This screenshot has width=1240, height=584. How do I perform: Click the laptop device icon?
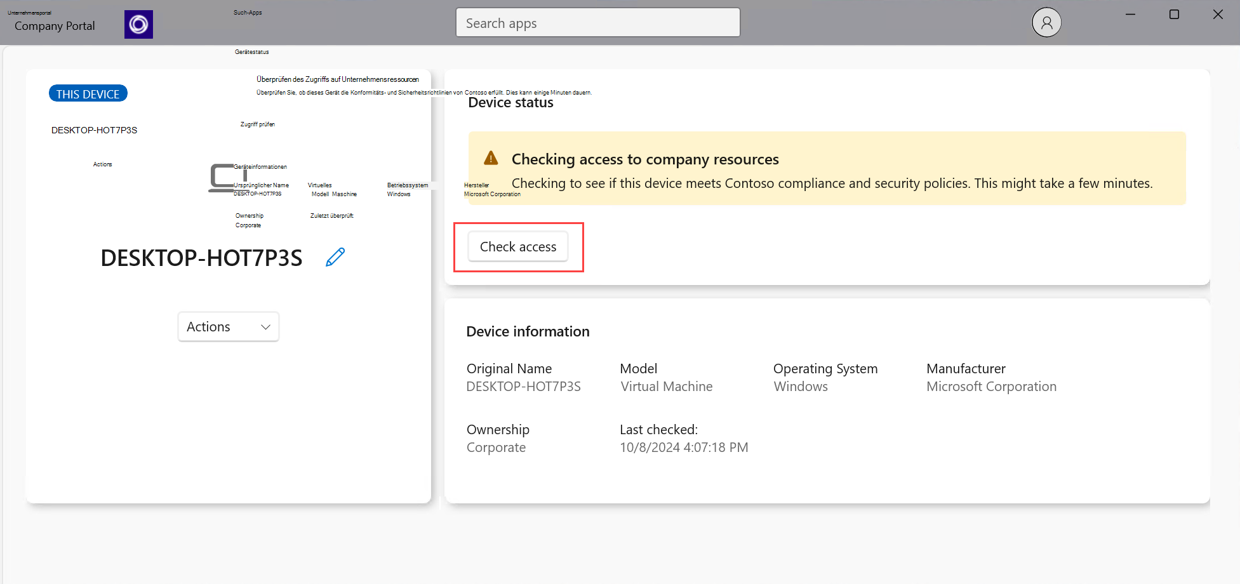coord(228,178)
